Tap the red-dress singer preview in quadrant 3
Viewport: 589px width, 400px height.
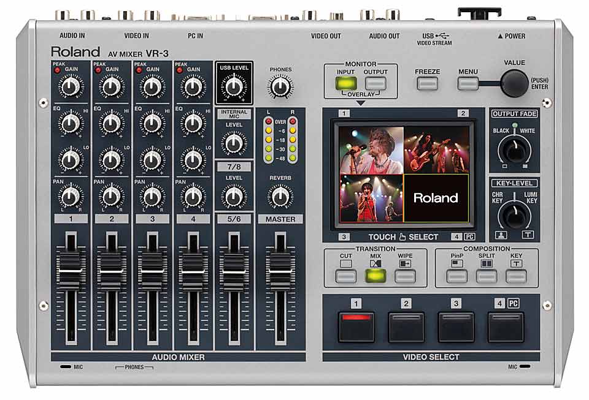371,198
